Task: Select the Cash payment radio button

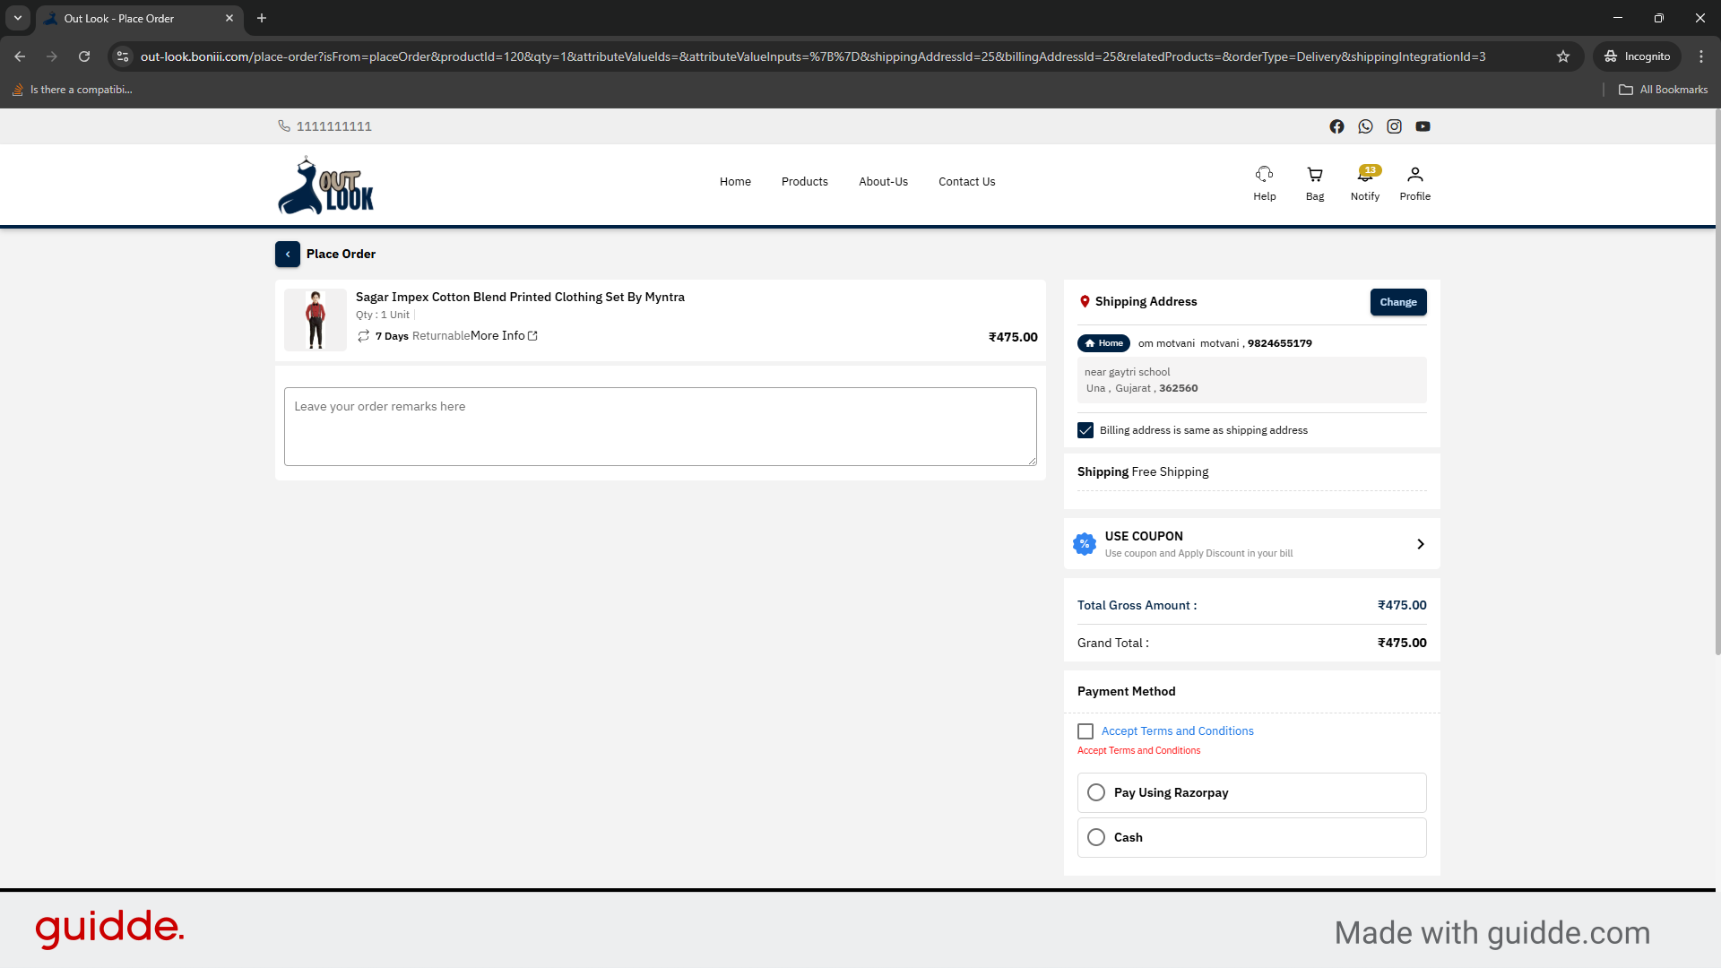Action: 1095,837
